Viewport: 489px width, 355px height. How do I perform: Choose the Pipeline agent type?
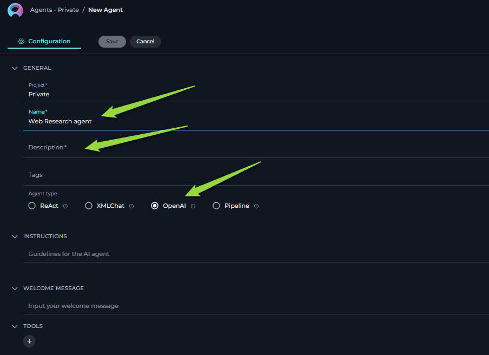click(x=216, y=206)
